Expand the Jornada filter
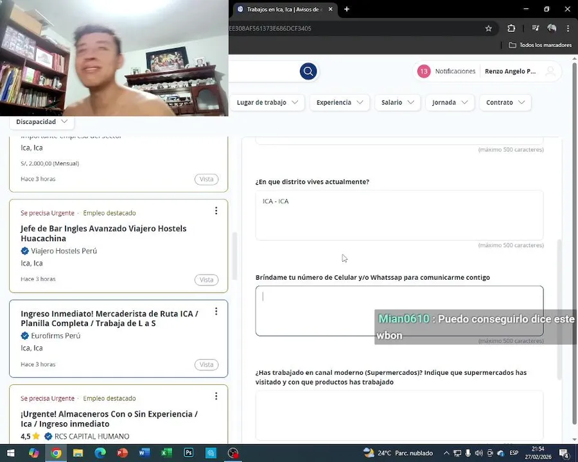The height and width of the screenshot is (462, 578). 450,103
